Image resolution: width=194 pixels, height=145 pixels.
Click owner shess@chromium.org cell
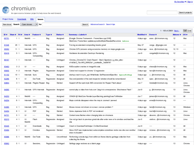click(x=158, y=67)
